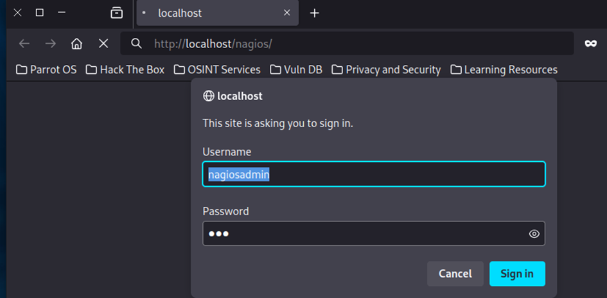Screen dimensions: 607x298
Task: Click the search magnifier icon in address bar
Action: [136, 44]
